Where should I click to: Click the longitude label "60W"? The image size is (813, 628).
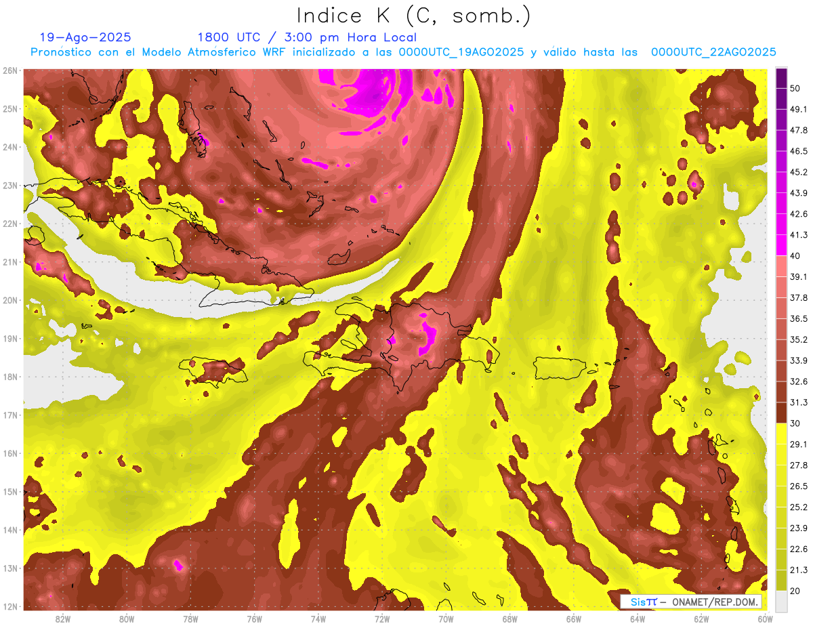click(x=766, y=619)
